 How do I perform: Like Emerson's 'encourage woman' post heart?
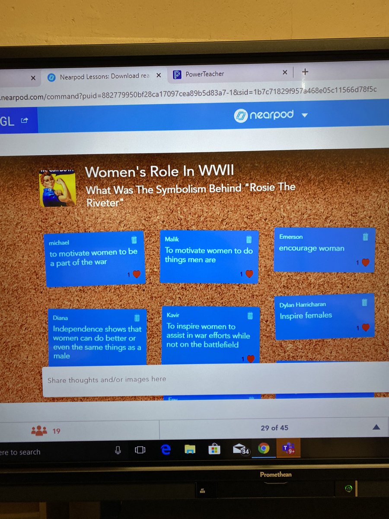[x=366, y=262]
